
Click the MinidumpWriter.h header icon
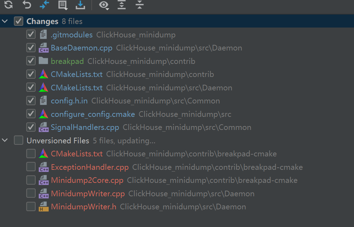click(44, 207)
